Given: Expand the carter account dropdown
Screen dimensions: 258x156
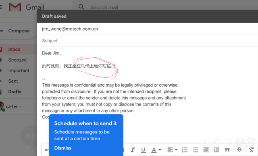Looking at the screenshot, I should pyautogui.click(x=21, y=107).
